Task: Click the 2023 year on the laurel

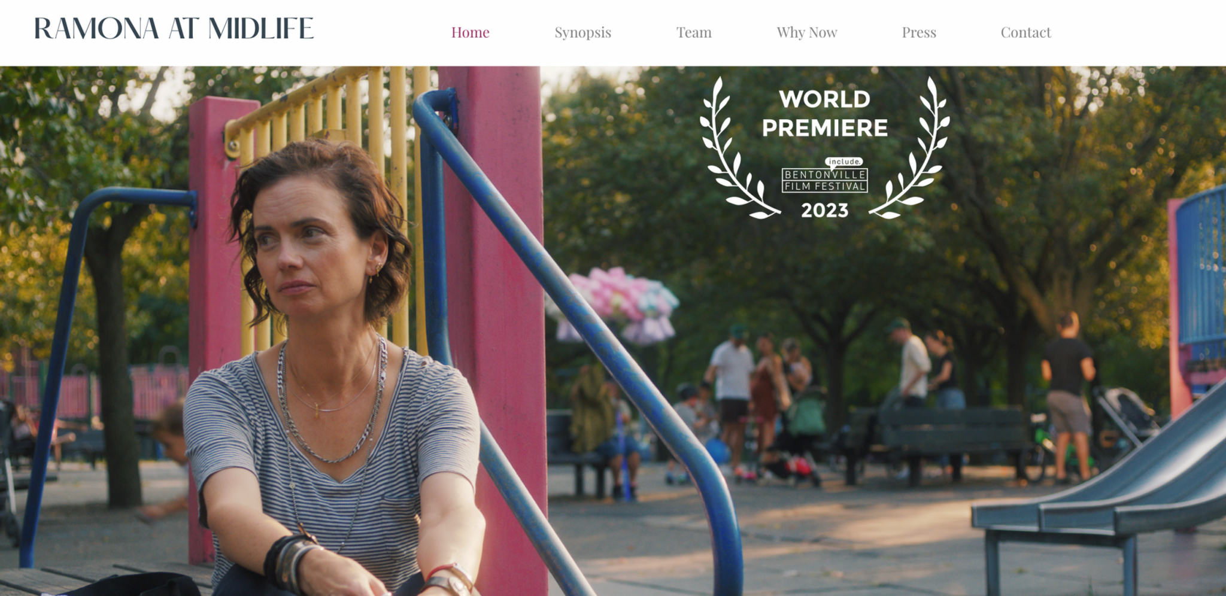Action: click(x=824, y=211)
